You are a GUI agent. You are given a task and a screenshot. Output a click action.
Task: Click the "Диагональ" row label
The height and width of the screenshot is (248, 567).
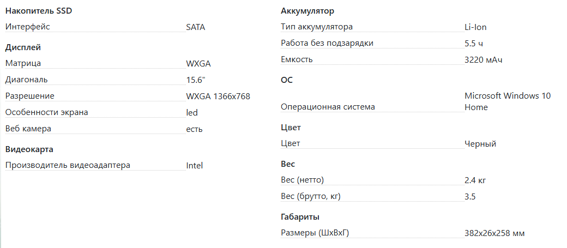27,80
